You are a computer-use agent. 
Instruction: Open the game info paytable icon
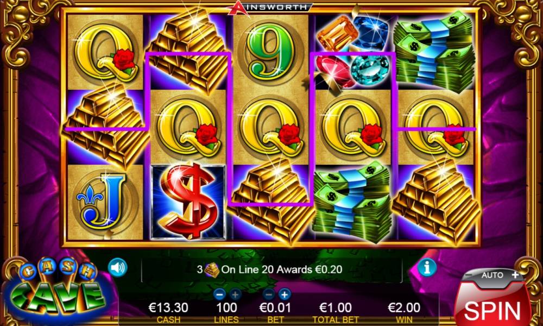(427, 267)
